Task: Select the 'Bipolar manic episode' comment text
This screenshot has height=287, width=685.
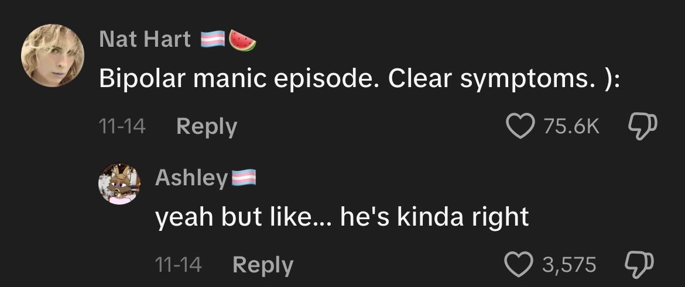Action: (359, 78)
